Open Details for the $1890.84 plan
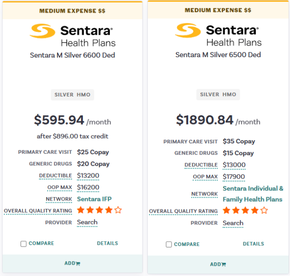The width and height of the screenshot is (290, 276). pos(253,244)
